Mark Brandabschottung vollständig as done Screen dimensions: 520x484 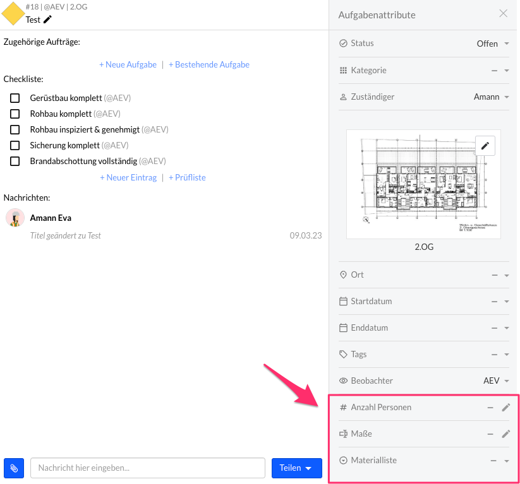tap(15, 162)
